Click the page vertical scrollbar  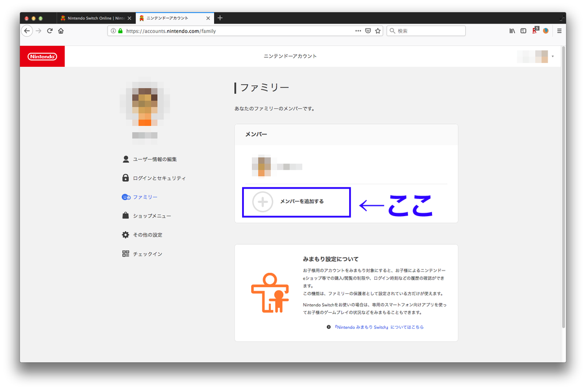tap(563, 187)
